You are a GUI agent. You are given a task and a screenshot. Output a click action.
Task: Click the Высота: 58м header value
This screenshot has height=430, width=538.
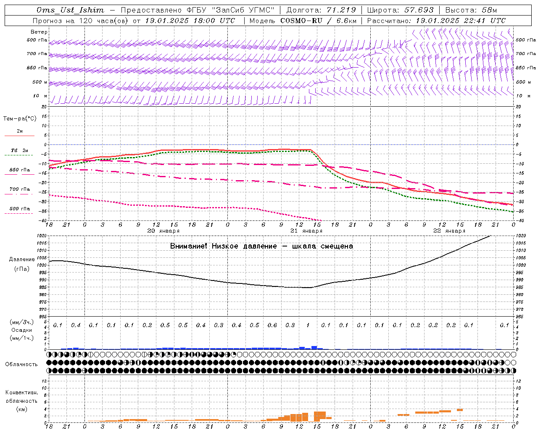click(x=471, y=10)
